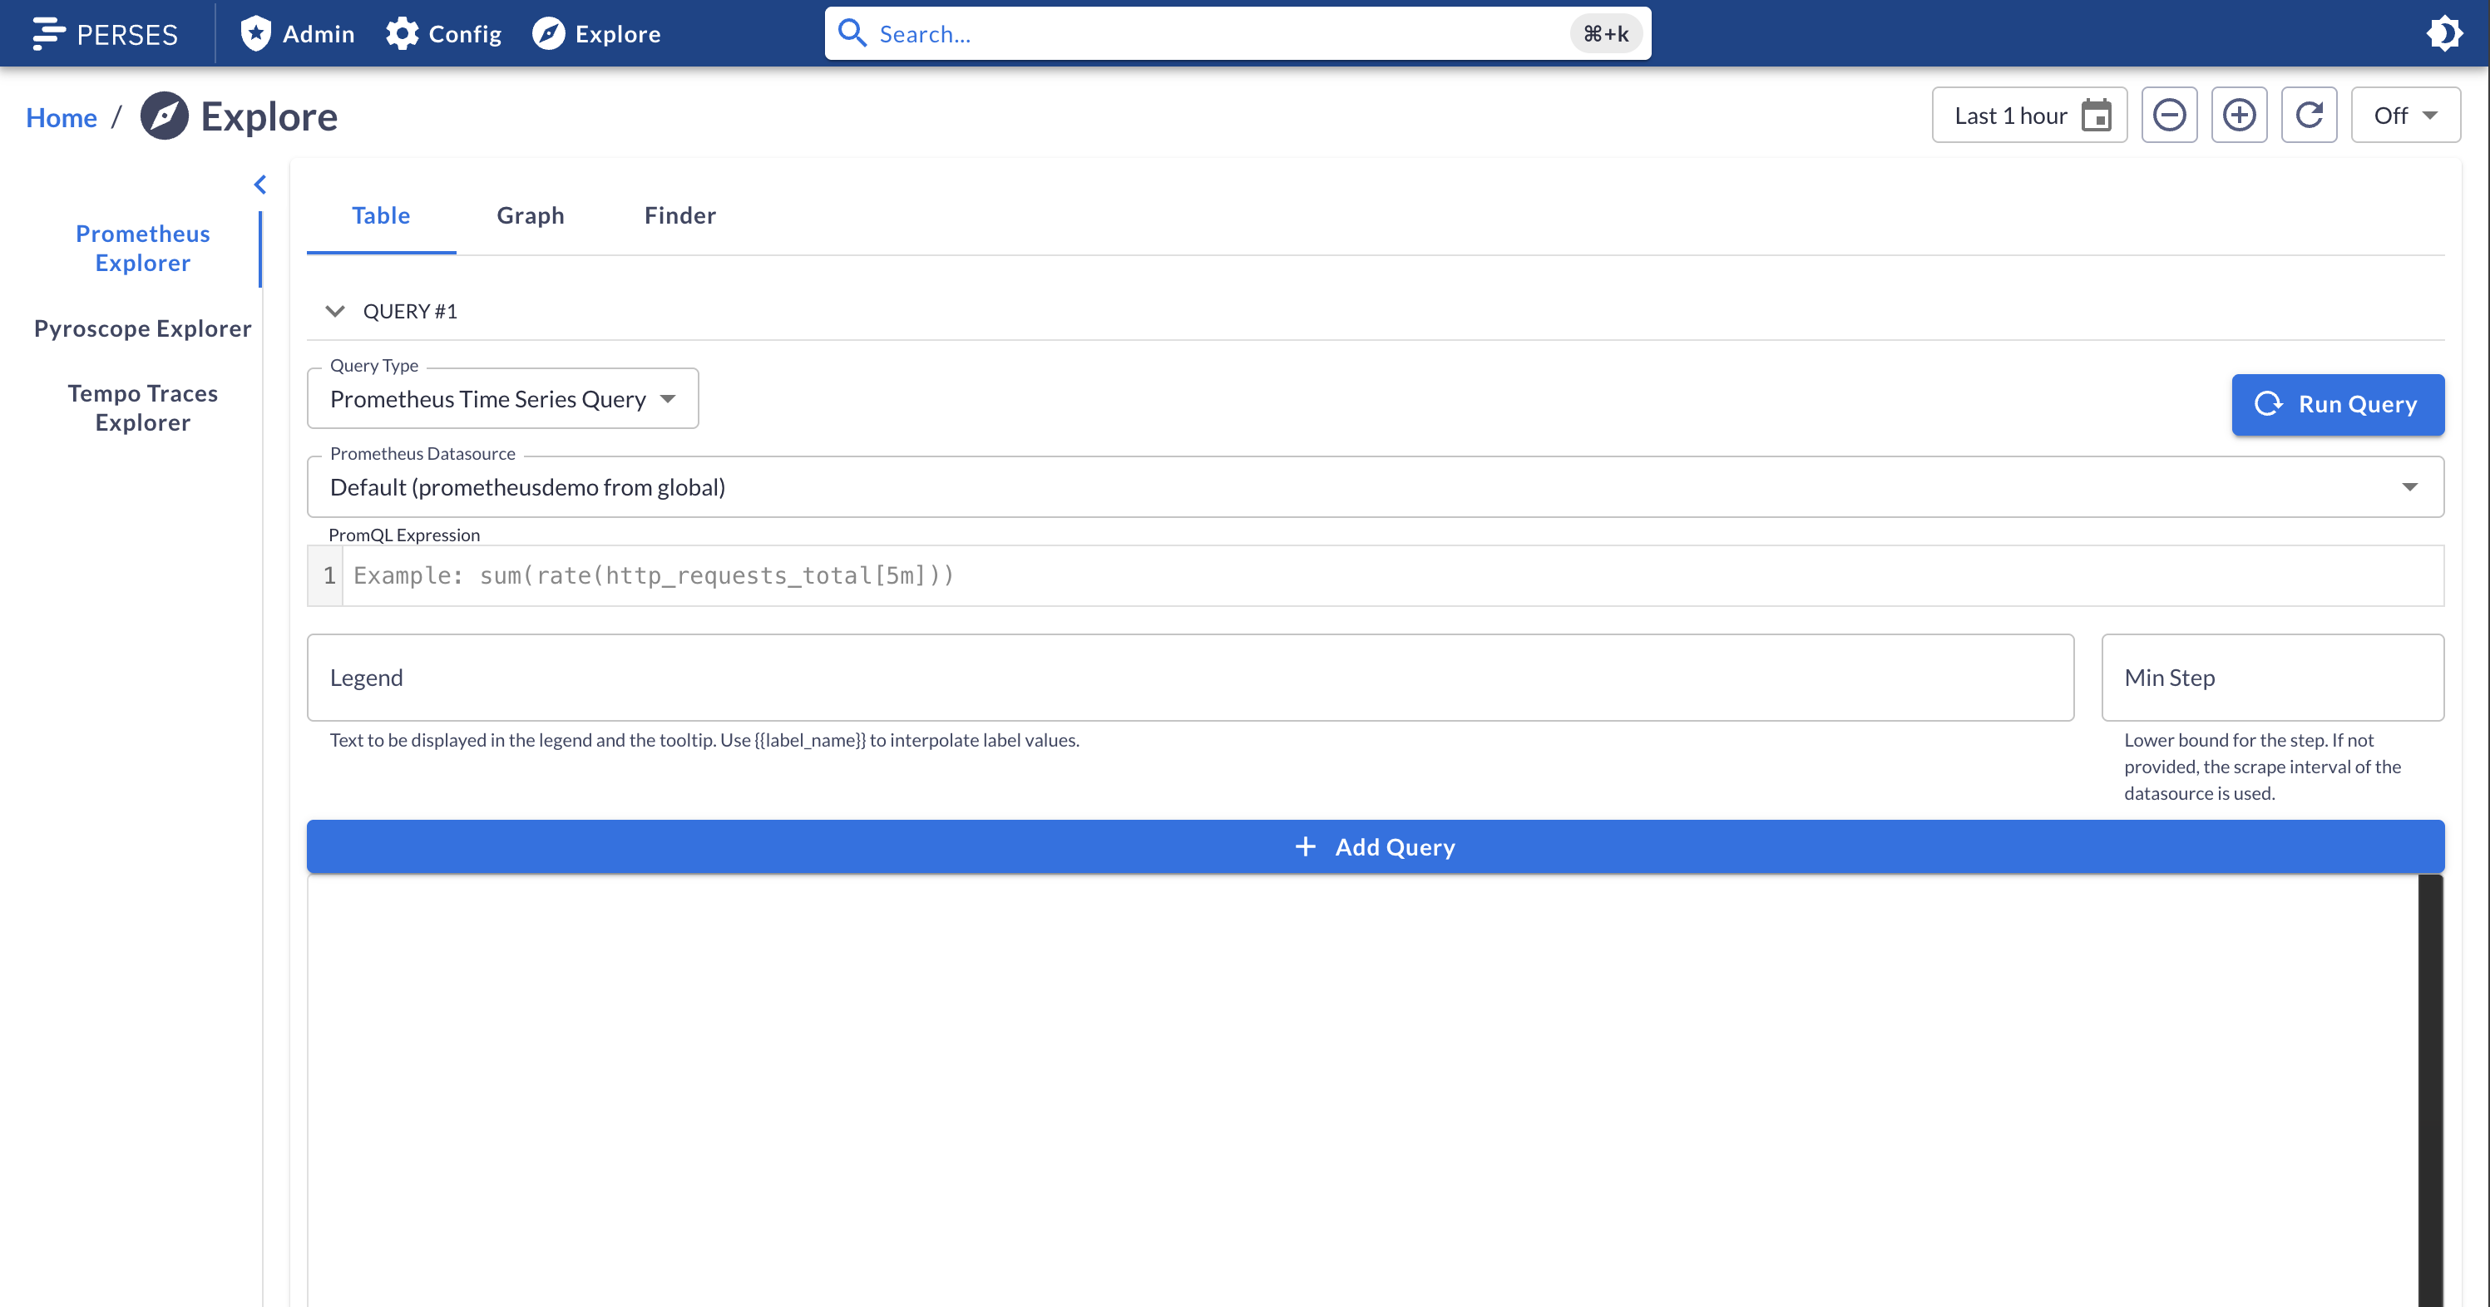Collapse the QUERY #1 section

point(334,311)
